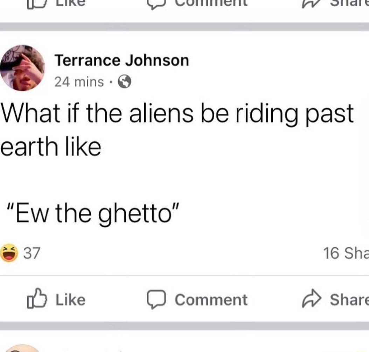
Task: Click the "Ew the ghetto" post text
Action: click(x=93, y=213)
